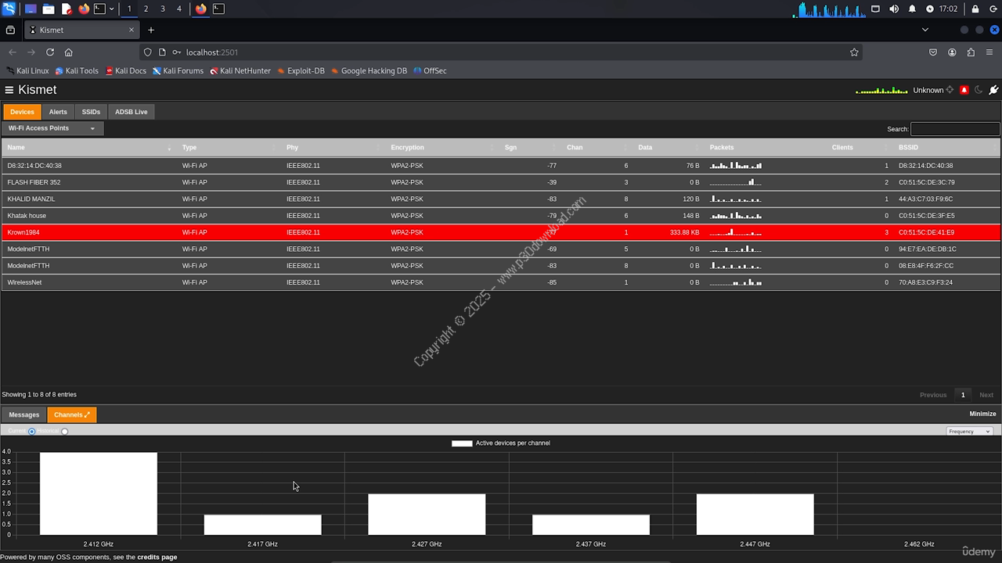Open the credits page link
This screenshot has width=1002, height=563.
(x=157, y=558)
